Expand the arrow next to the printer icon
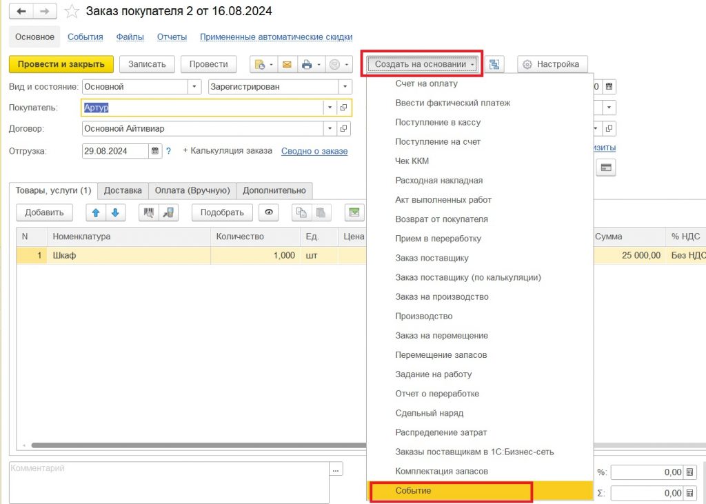The image size is (706, 504). tap(319, 64)
